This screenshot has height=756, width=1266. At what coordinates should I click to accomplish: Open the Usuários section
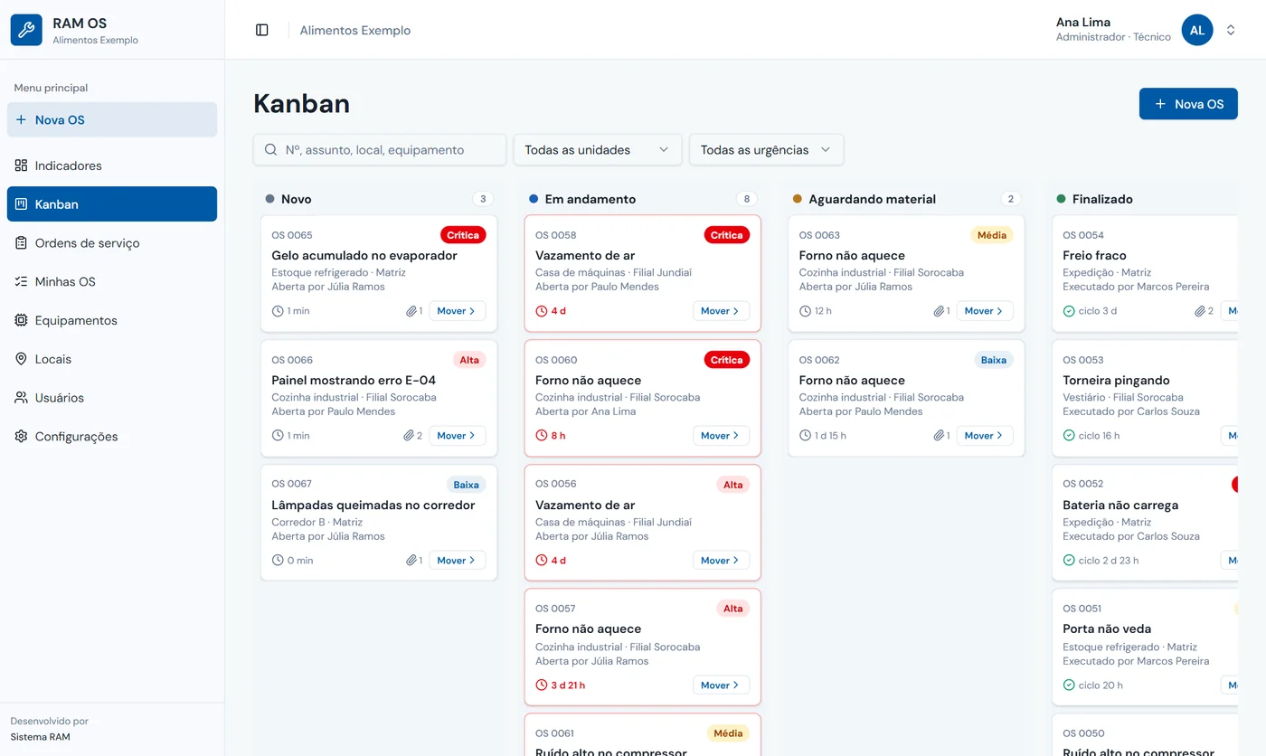click(x=112, y=398)
